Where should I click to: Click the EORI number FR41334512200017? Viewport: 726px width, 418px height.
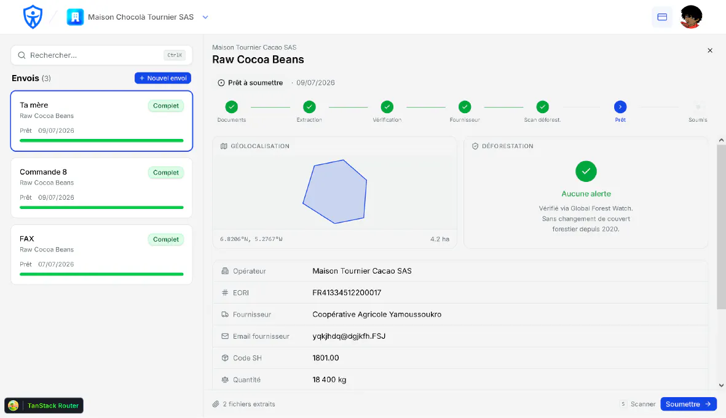click(x=347, y=293)
